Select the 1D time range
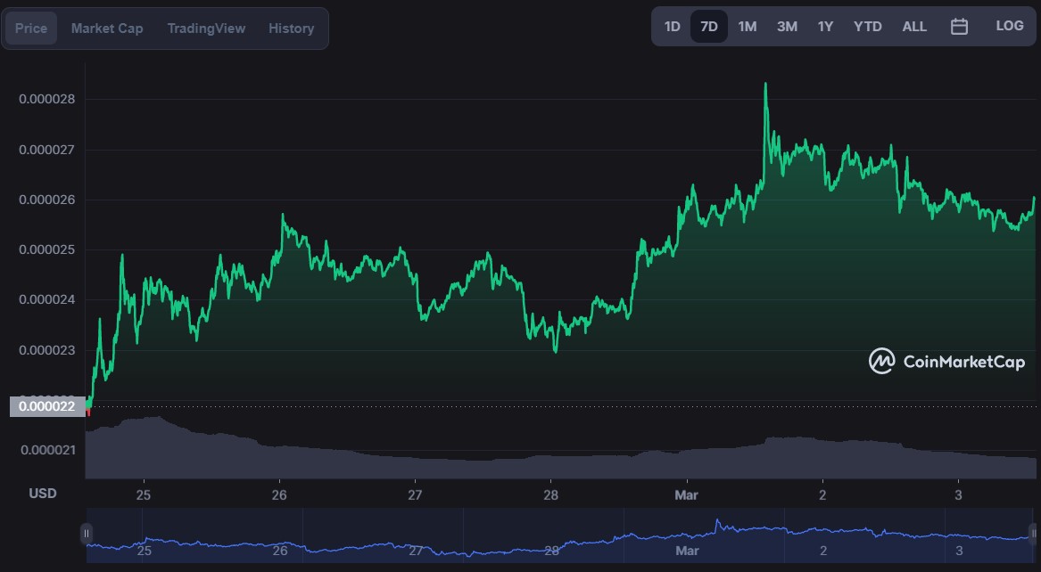Image resolution: width=1041 pixels, height=572 pixels. point(672,27)
